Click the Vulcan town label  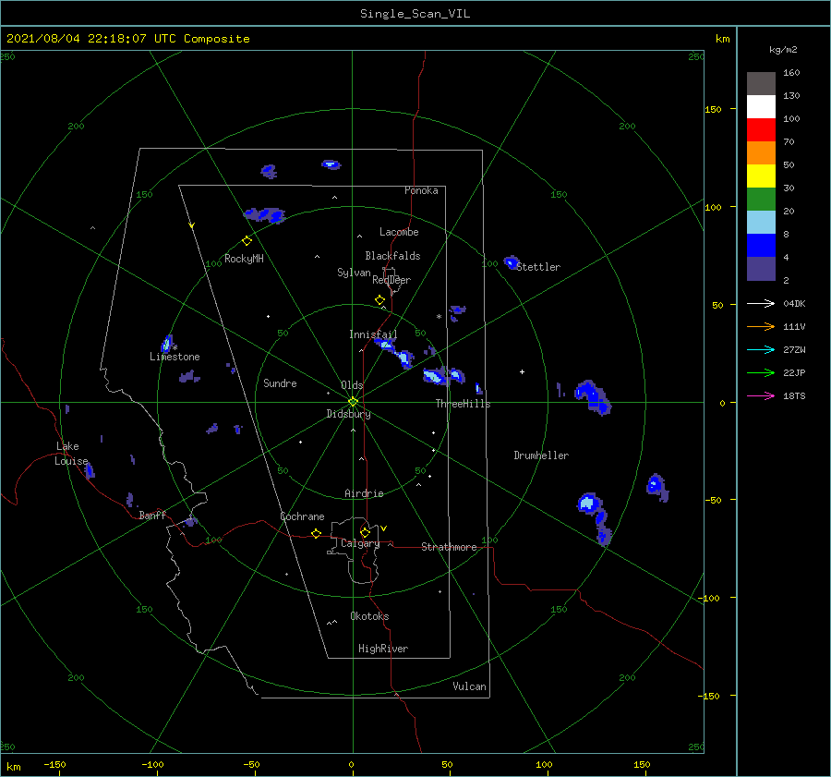point(470,686)
